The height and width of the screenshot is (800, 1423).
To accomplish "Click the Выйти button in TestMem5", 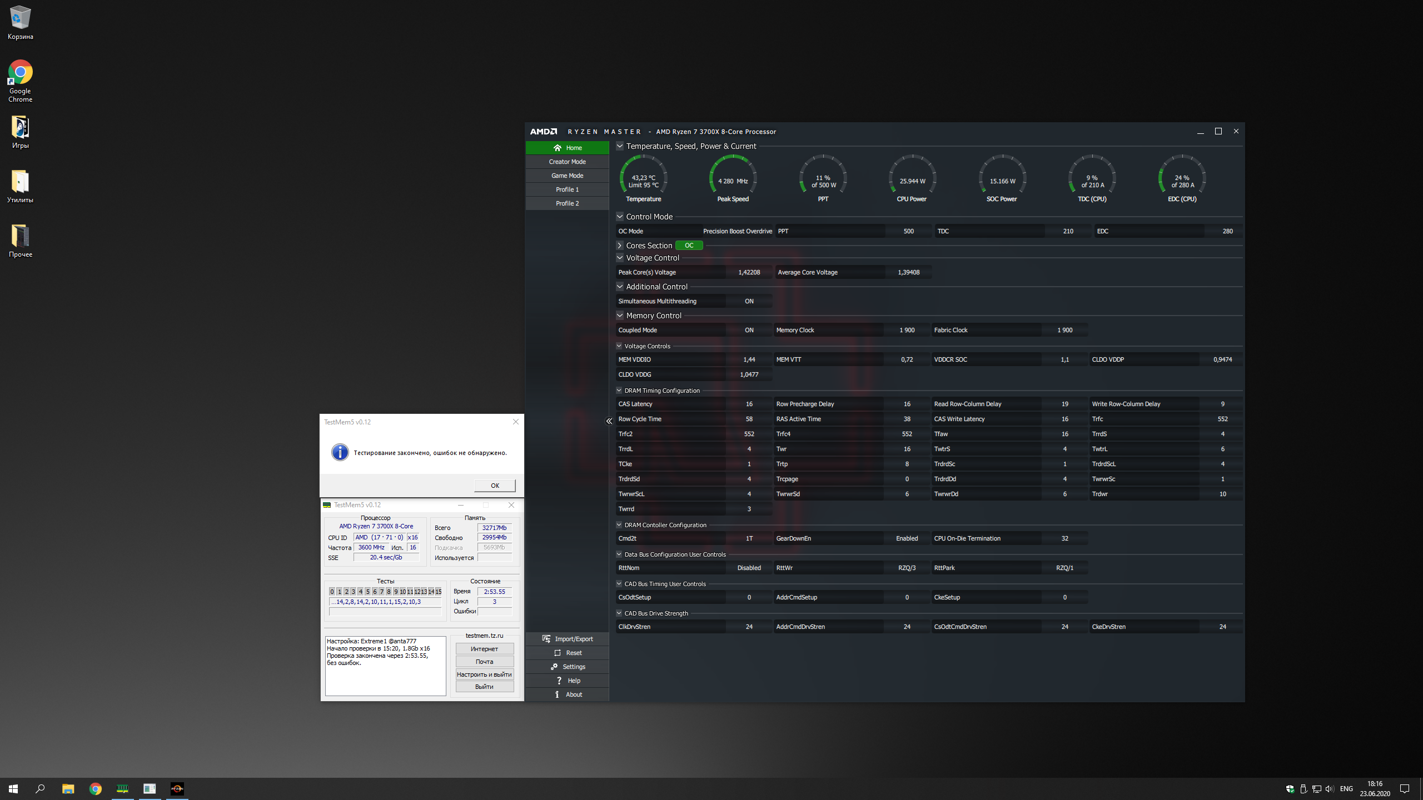I will [x=484, y=687].
